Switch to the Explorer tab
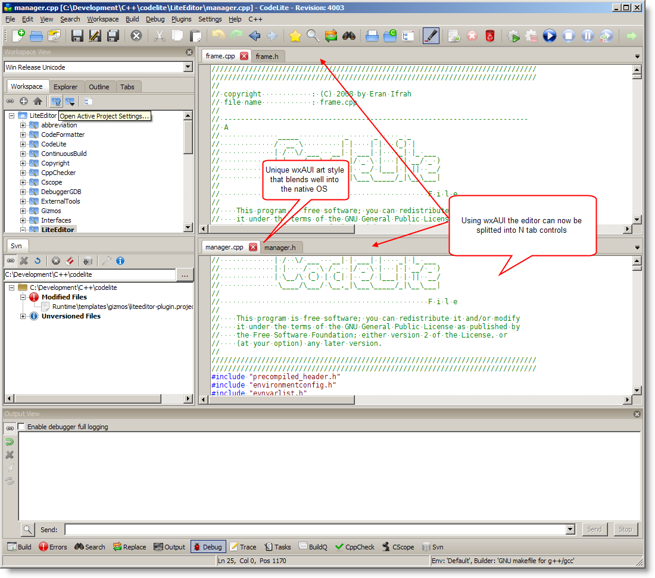655x578 pixels. click(65, 87)
